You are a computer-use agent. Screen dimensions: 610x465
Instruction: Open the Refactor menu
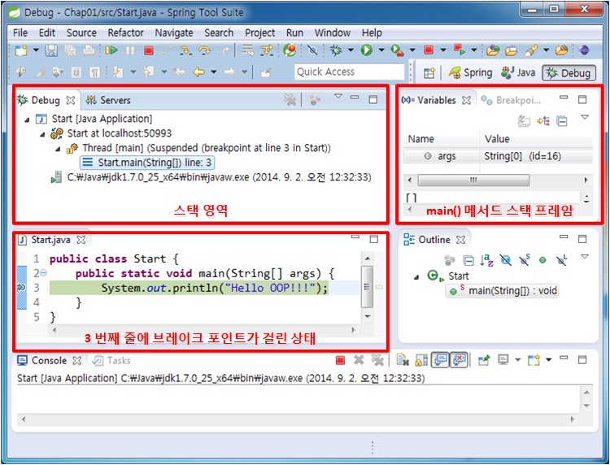125,33
